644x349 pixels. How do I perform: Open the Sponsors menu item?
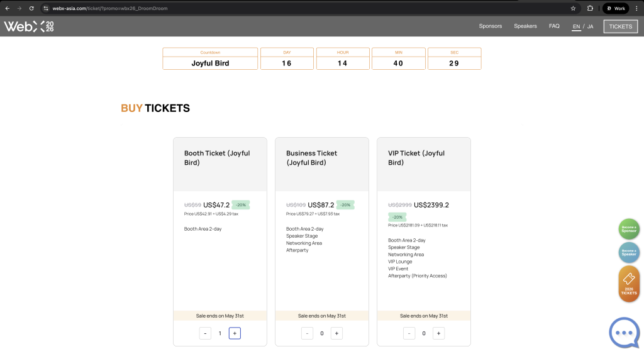(x=490, y=26)
